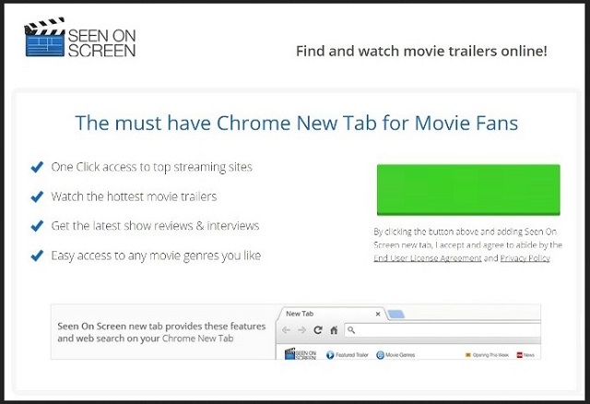Open the Privacy Policy link

tap(525, 258)
